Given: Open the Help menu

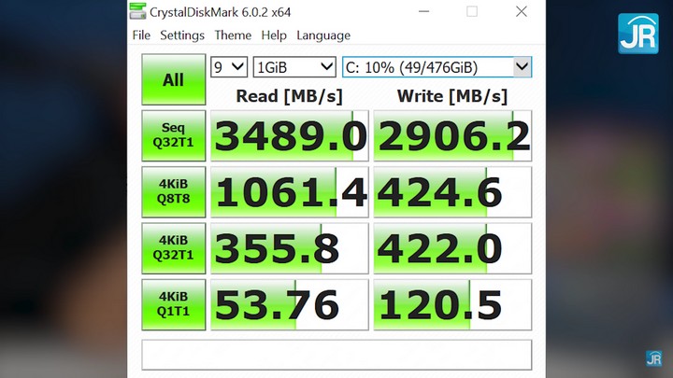Looking at the screenshot, I should coord(274,35).
